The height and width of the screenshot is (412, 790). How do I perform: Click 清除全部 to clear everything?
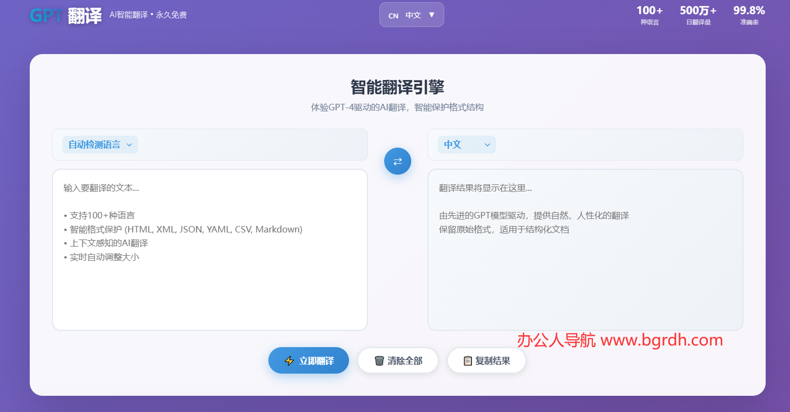click(398, 360)
